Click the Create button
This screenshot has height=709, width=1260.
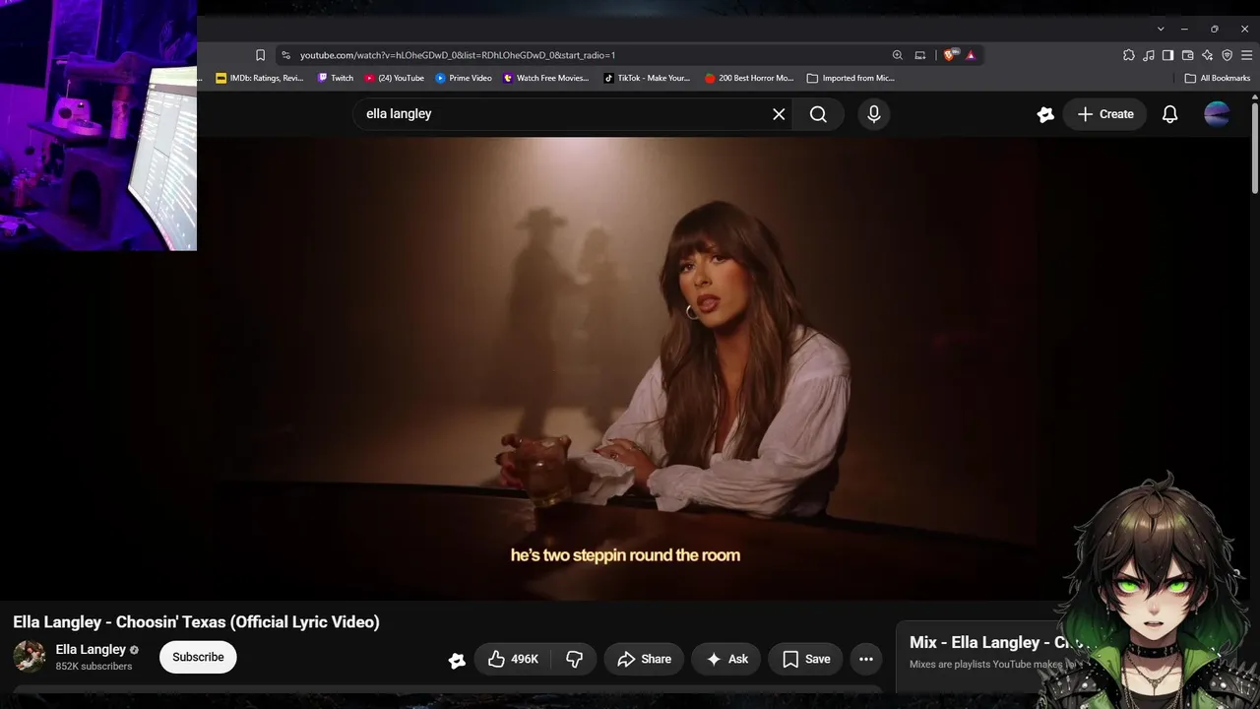[1105, 114]
